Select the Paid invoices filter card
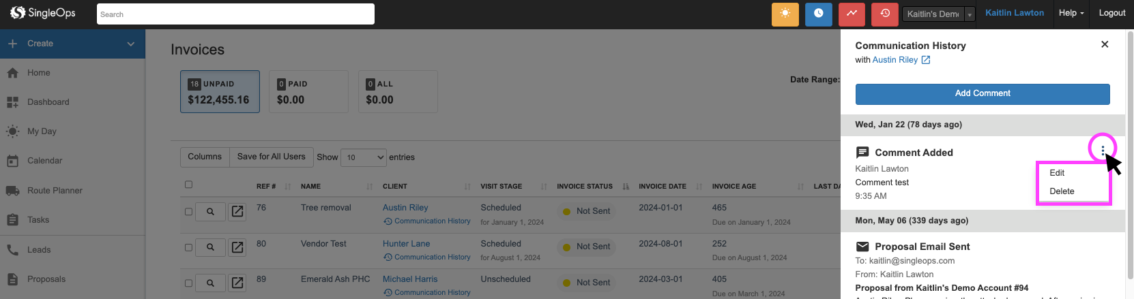Image resolution: width=1134 pixels, height=299 pixels. [308, 91]
